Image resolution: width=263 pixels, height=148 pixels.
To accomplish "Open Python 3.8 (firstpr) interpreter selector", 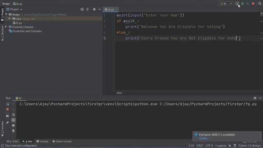I will 249,146.
